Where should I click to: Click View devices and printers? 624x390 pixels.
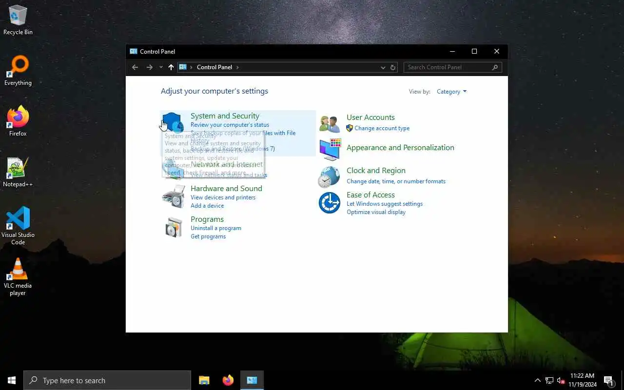pyautogui.click(x=223, y=197)
